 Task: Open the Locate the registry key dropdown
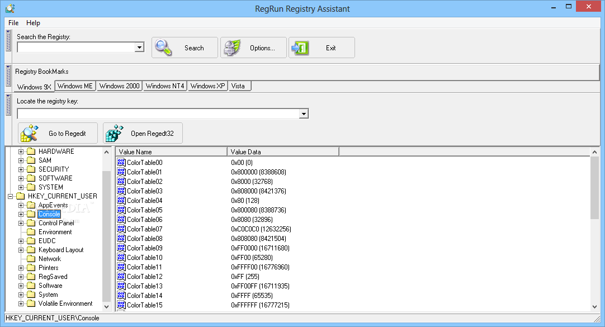(304, 114)
